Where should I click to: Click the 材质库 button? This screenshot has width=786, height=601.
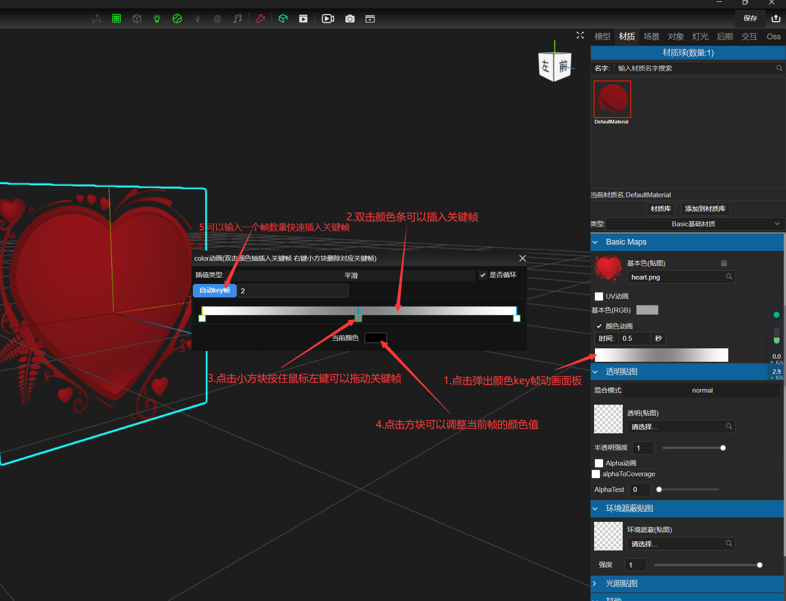661,209
